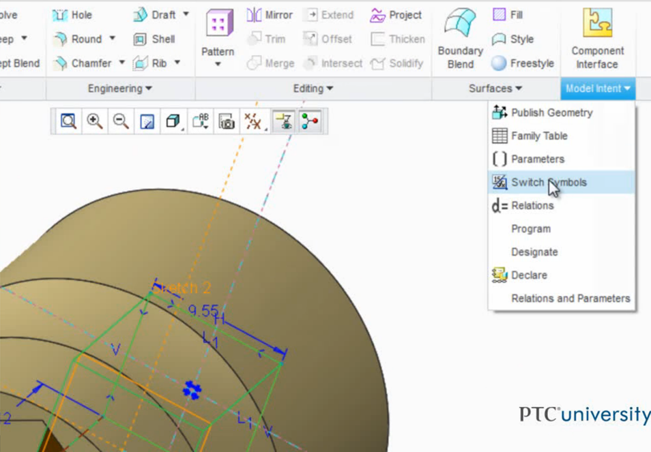Choose Family Table from the menu
This screenshot has height=452, width=651.
tap(562, 136)
